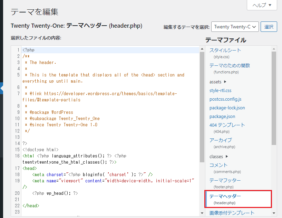Open スタイルシート style.css file
This screenshot has height=218, width=282.
[225, 51]
